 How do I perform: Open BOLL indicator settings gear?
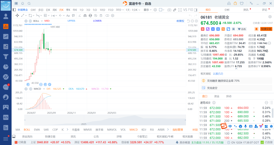click(26, 21)
